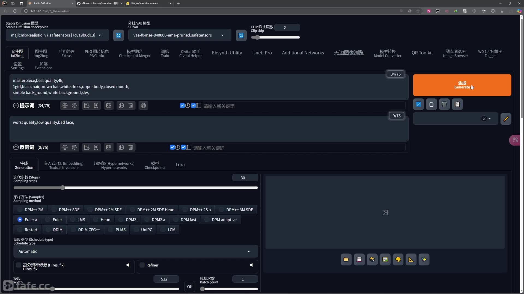Collapse the 提示词 prompt section

click(16, 106)
